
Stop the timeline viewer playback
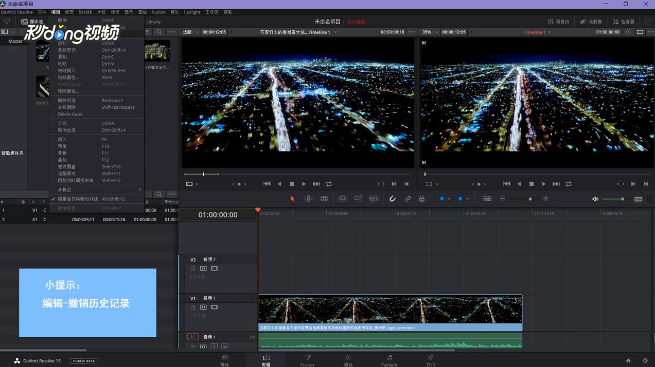(532, 184)
